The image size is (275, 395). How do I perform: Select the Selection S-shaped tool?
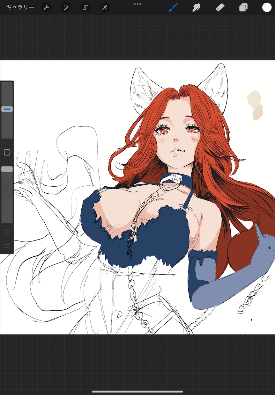[85, 7]
